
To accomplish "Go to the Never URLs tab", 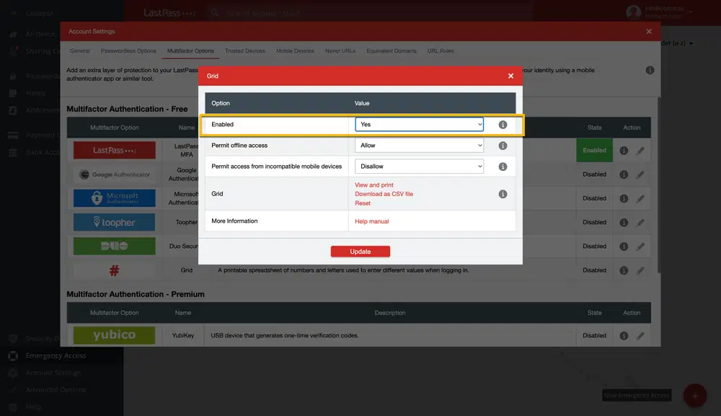I will point(340,51).
